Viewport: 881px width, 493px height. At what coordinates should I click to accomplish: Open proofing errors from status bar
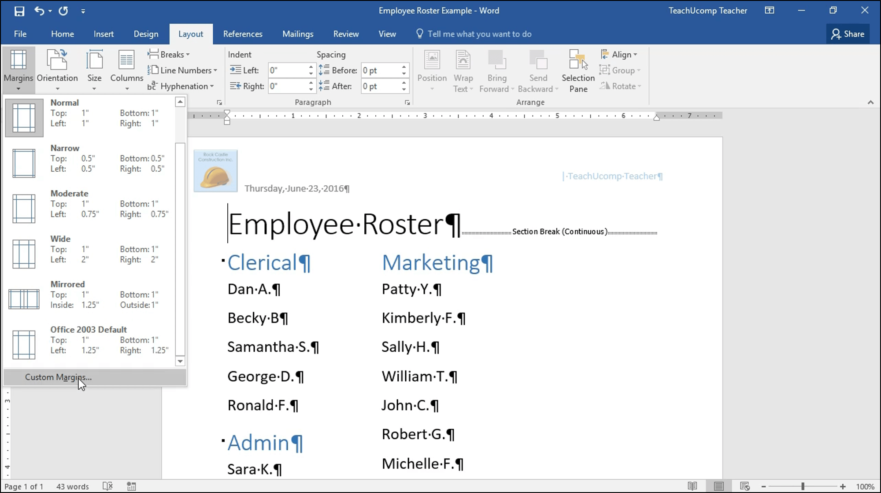[107, 486]
